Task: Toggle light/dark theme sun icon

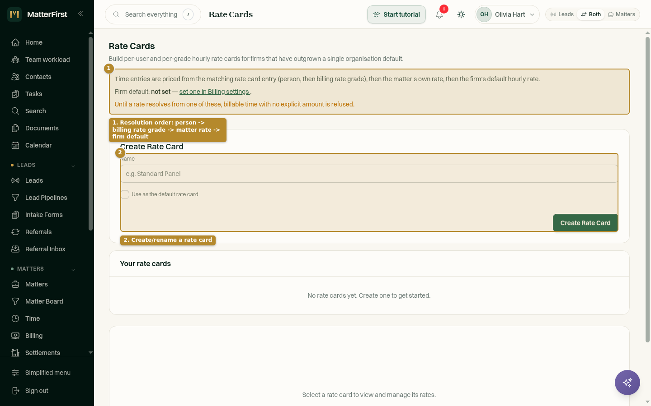Action: click(x=461, y=14)
